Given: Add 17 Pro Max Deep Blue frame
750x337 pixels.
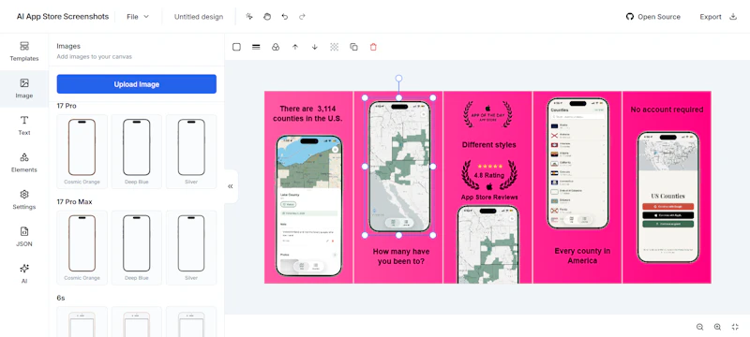Looking at the screenshot, I should [136, 247].
